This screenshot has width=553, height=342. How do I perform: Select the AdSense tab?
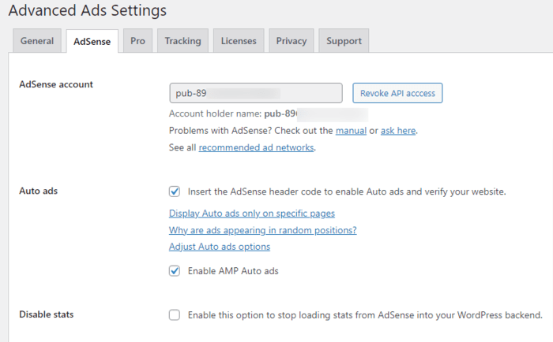(92, 41)
